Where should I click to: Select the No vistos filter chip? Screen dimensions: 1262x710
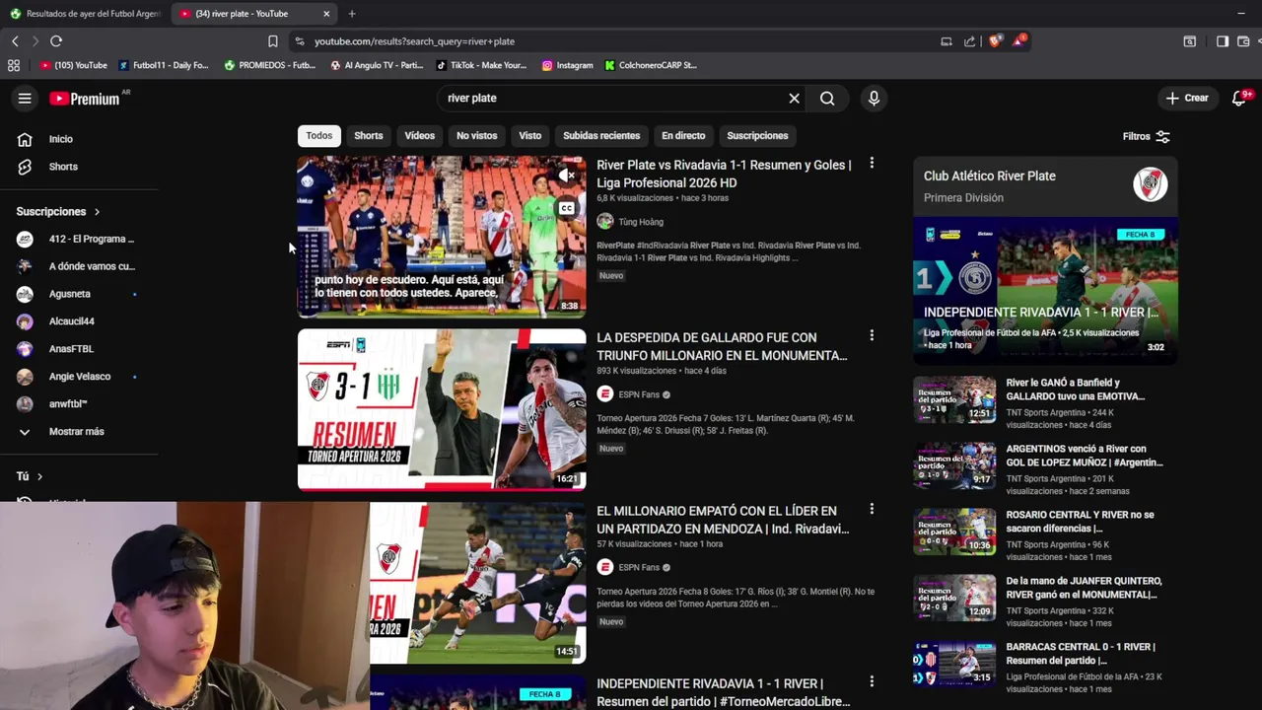point(476,136)
